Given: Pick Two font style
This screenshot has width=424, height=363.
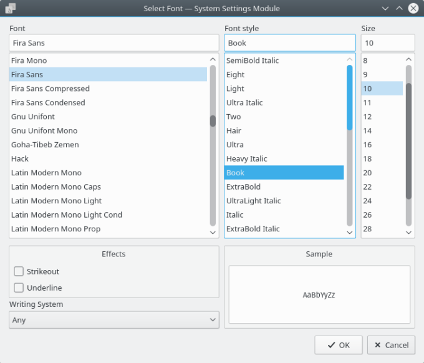Looking at the screenshot, I should click(284, 117).
